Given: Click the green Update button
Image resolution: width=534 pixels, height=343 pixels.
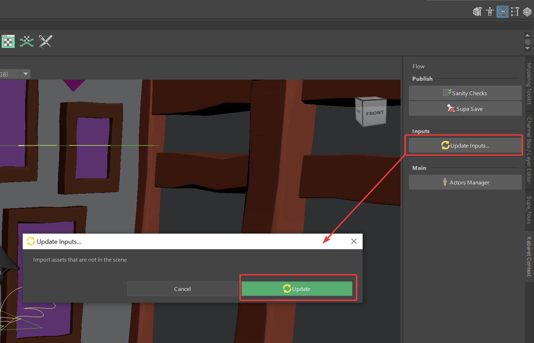Looking at the screenshot, I should [x=297, y=288].
